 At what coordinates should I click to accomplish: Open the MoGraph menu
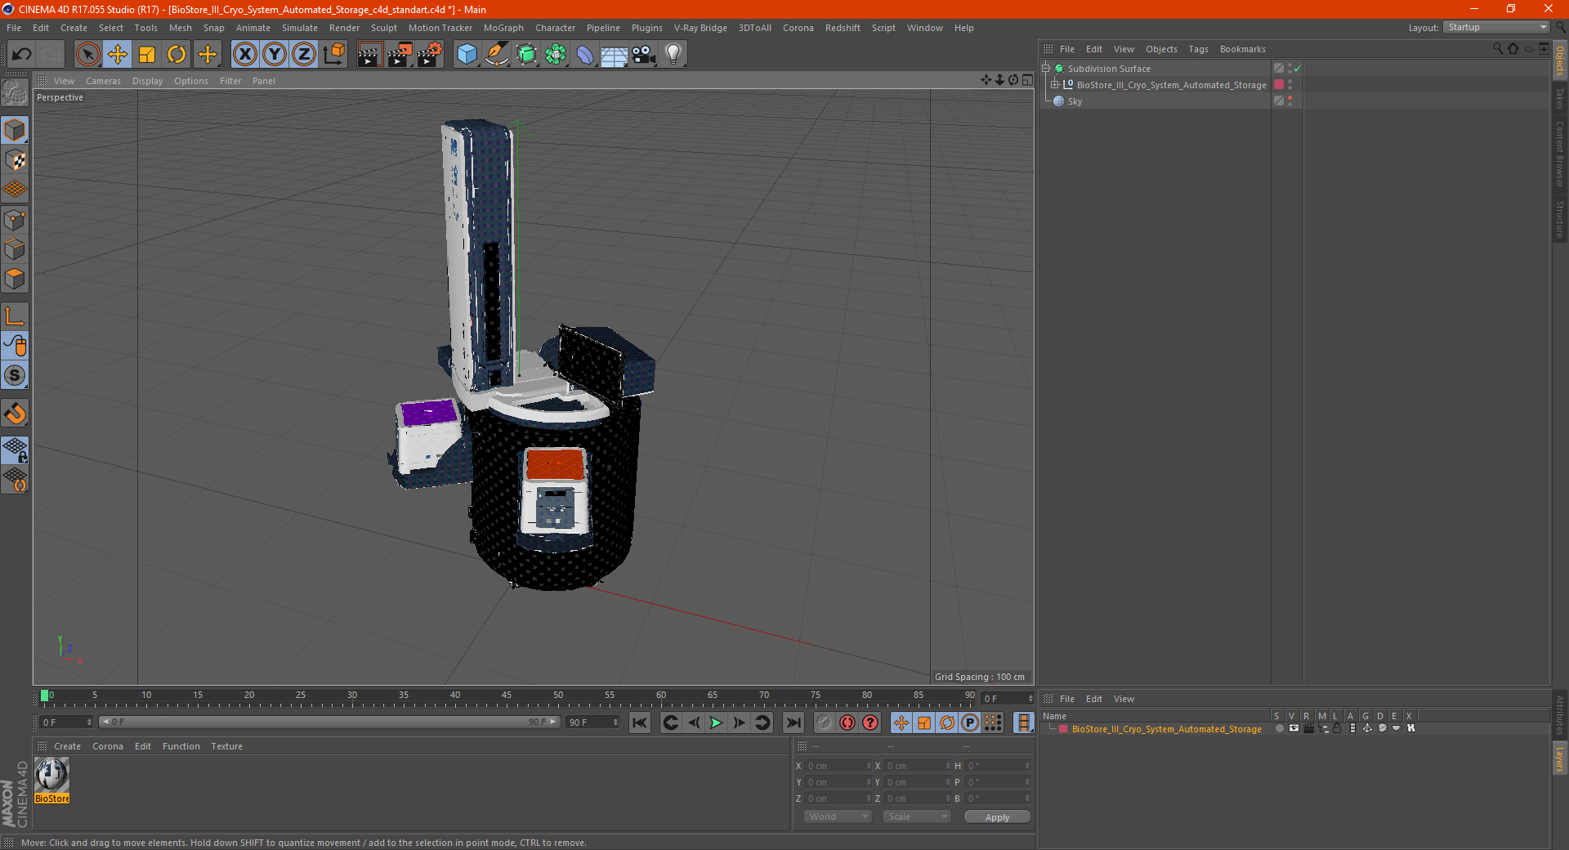503,28
